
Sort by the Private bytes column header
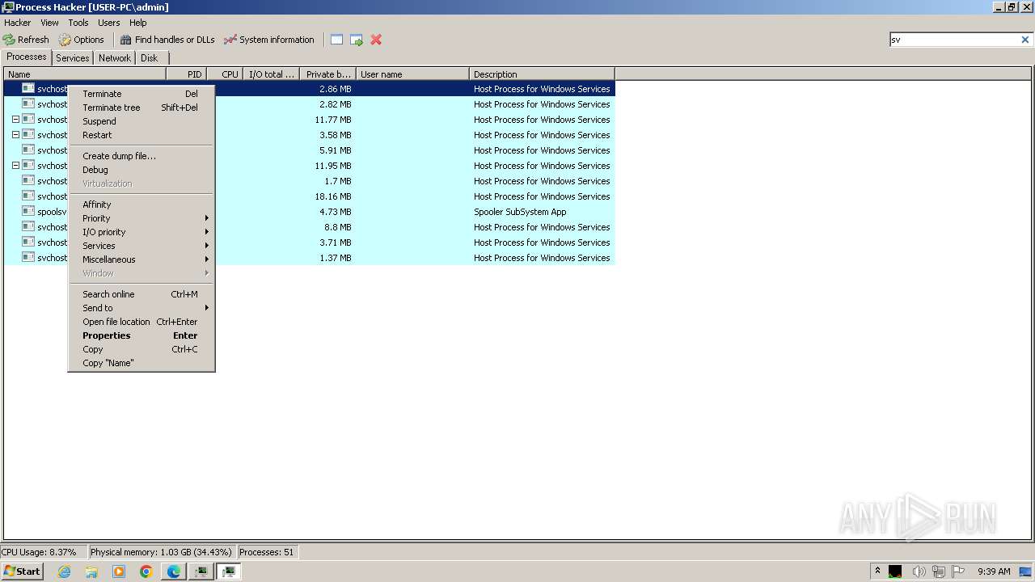pyautogui.click(x=328, y=74)
